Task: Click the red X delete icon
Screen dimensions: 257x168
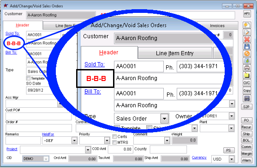Action: [x=247, y=40]
